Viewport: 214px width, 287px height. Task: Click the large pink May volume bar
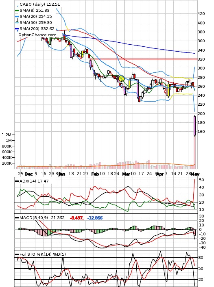click(x=194, y=152)
